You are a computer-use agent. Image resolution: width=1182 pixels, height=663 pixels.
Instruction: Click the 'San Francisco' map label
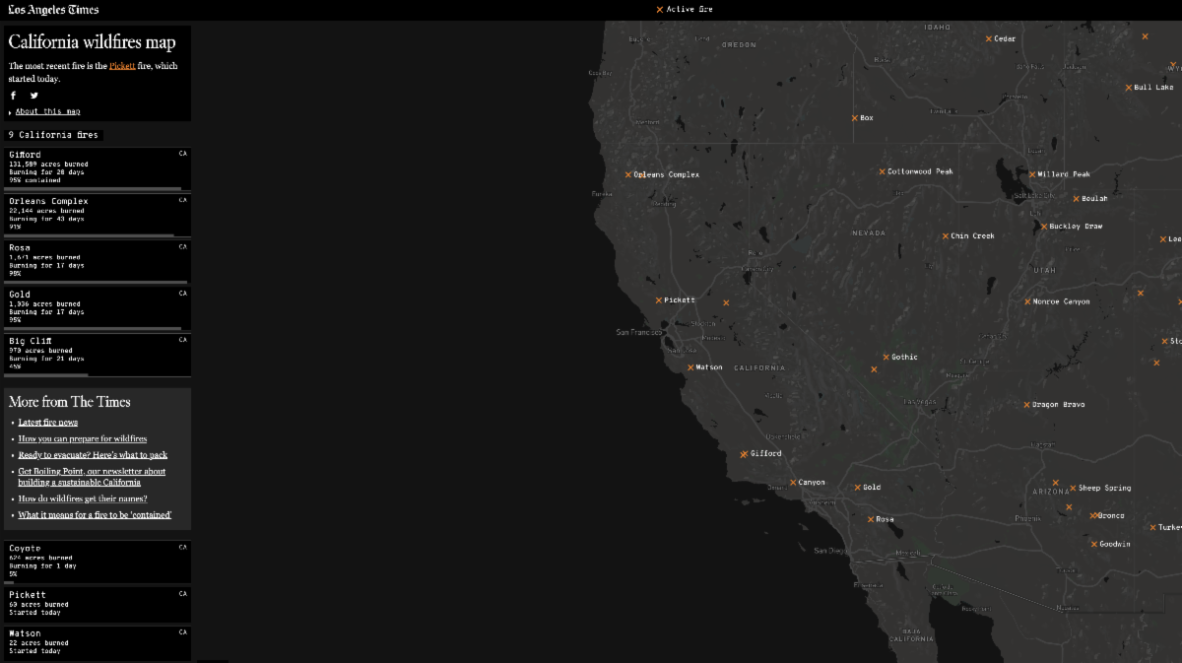(x=639, y=332)
